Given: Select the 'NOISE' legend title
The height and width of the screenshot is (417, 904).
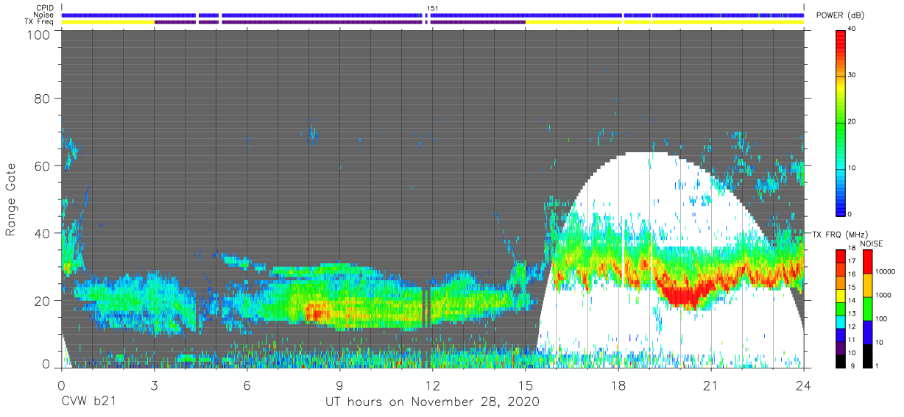Looking at the screenshot, I should [x=871, y=243].
